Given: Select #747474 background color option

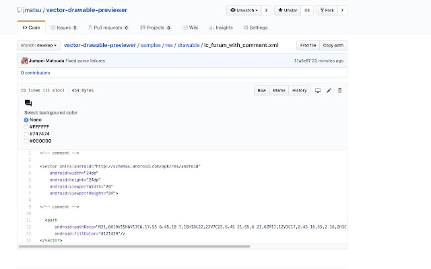Looking at the screenshot, I should point(26,134).
